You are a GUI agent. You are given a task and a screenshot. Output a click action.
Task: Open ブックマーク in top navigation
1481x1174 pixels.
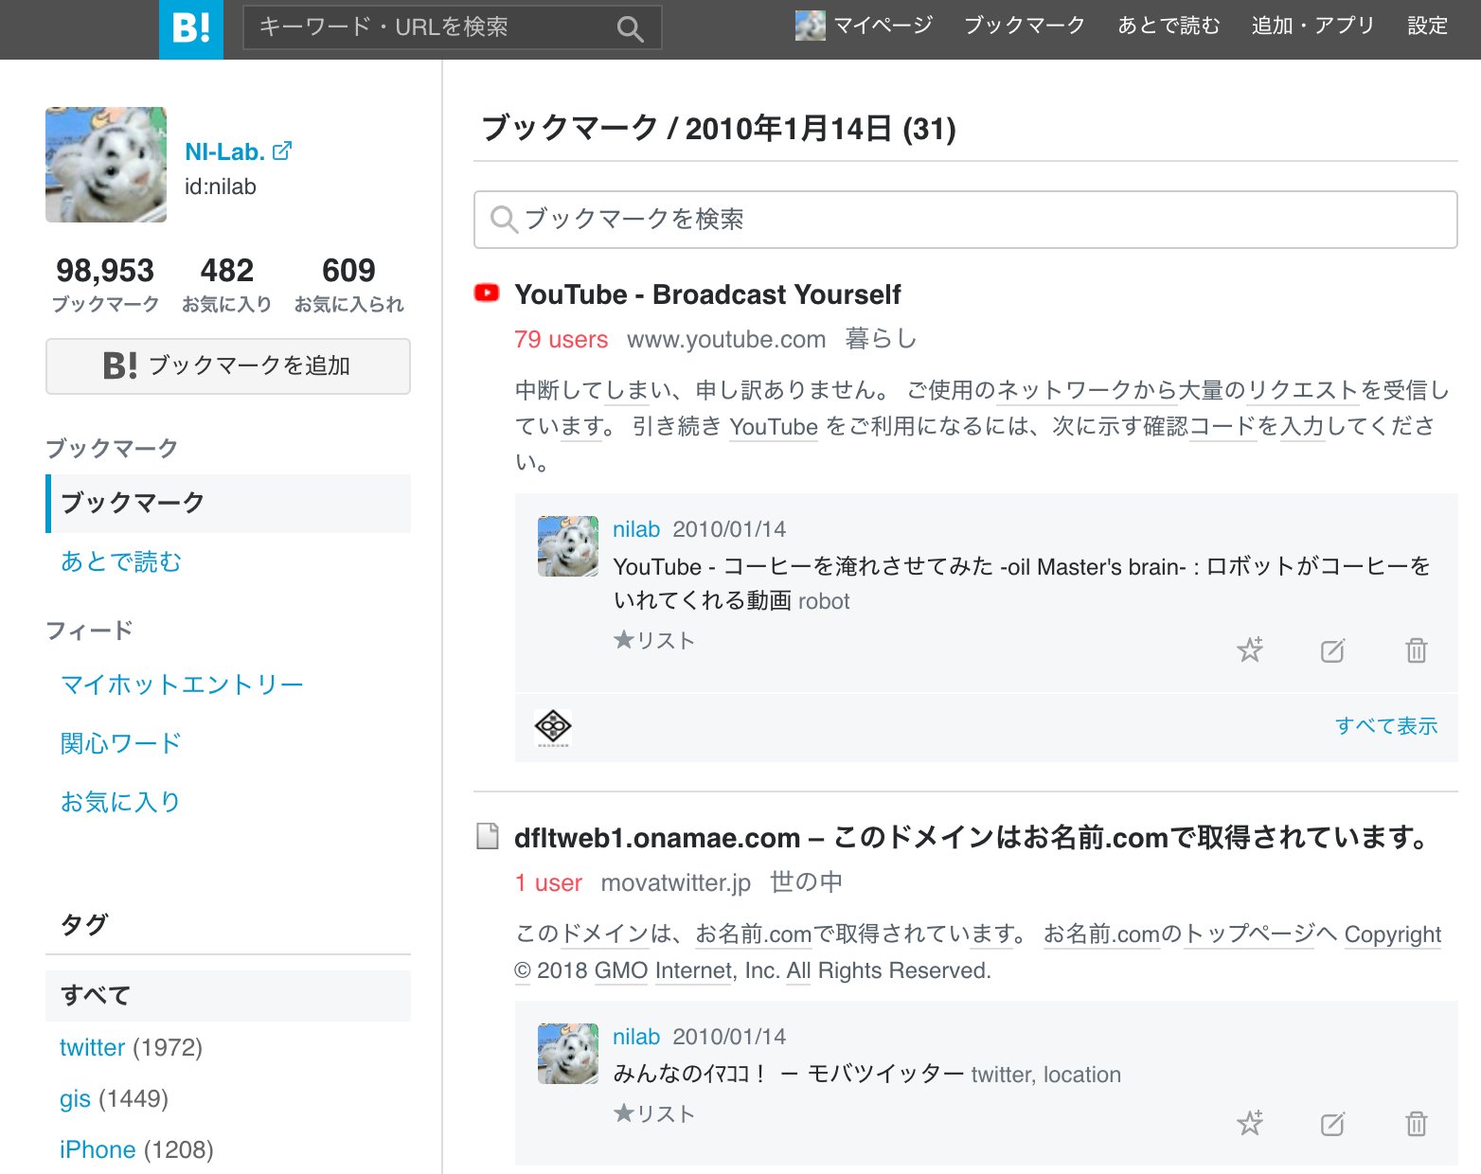tap(1025, 26)
